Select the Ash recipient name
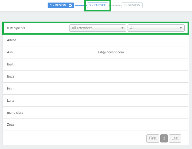Viewport: 192px width, 149px height. pos(10,52)
